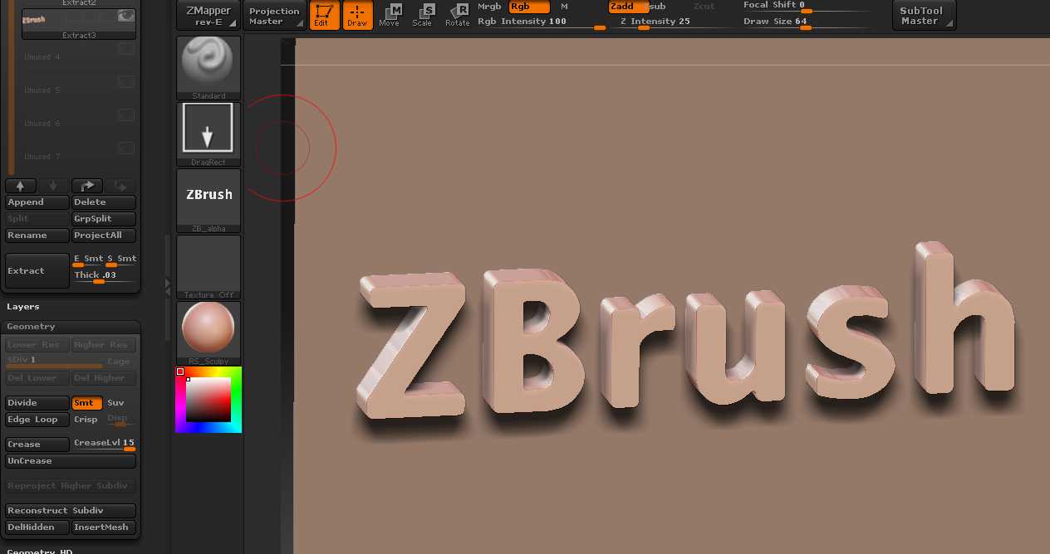
Task: Pick a color in the color picker square
Action: [x=208, y=400]
